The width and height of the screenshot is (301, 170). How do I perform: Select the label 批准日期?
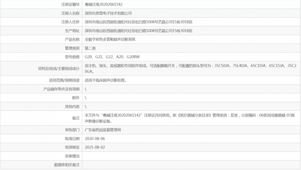coord(72,138)
